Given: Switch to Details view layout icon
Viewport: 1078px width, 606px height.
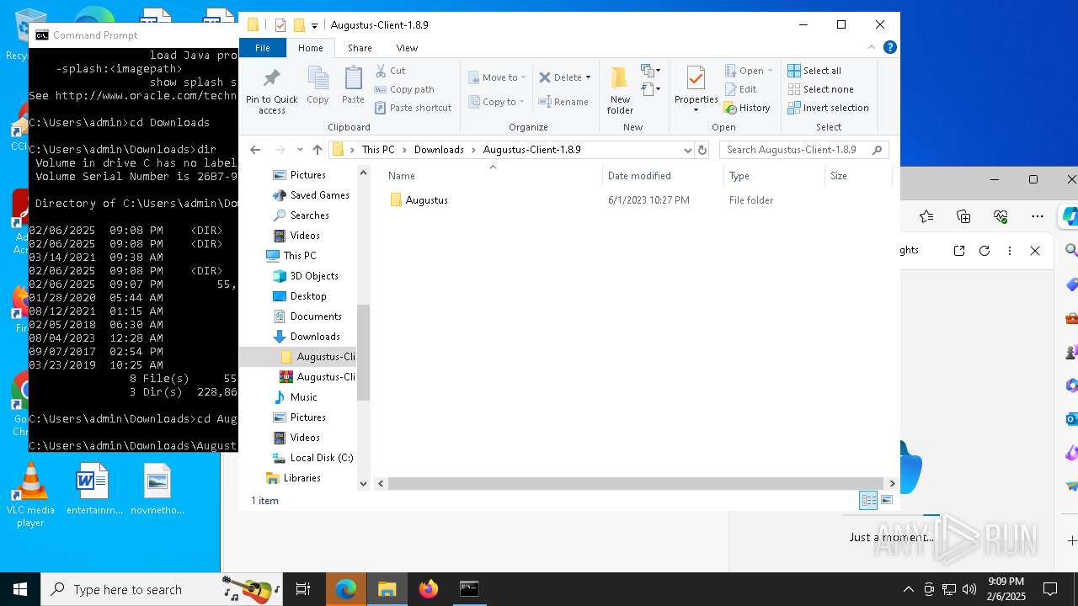Looking at the screenshot, I should tap(868, 500).
